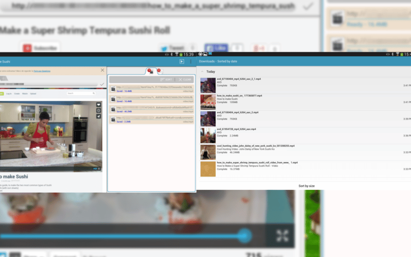Click the blurred Subscribe button in the background page
This screenshot has height=257, width=411.
coord(40,48)
